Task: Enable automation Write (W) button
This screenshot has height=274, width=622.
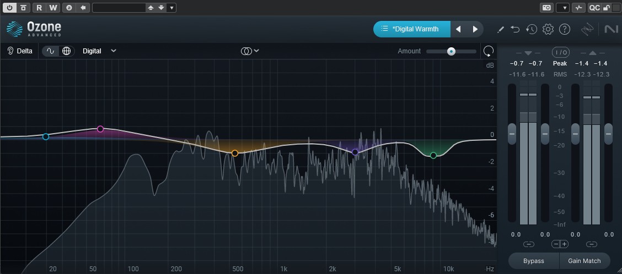Action: point(53,8)
